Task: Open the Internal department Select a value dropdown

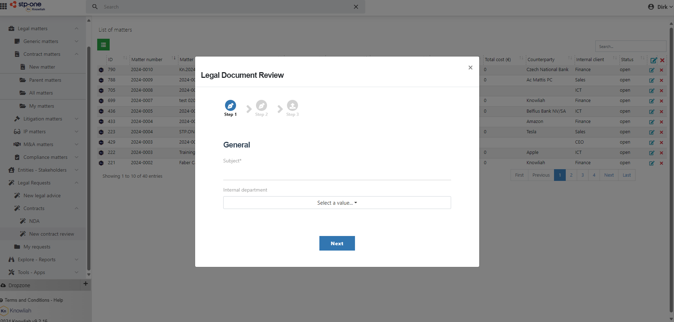Action: tap(337, 203)
